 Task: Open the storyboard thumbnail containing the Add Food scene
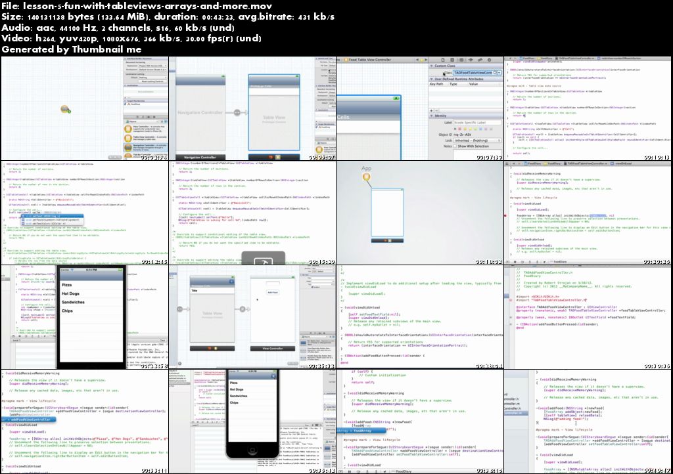pyautogui.click(x=252, y=317)
